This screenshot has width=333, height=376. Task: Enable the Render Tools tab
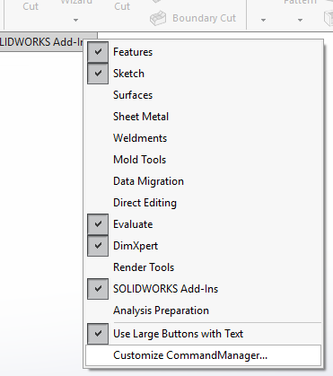(204, 267)
